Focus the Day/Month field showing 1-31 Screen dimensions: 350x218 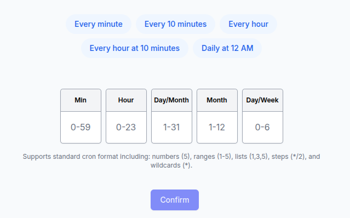171,127
